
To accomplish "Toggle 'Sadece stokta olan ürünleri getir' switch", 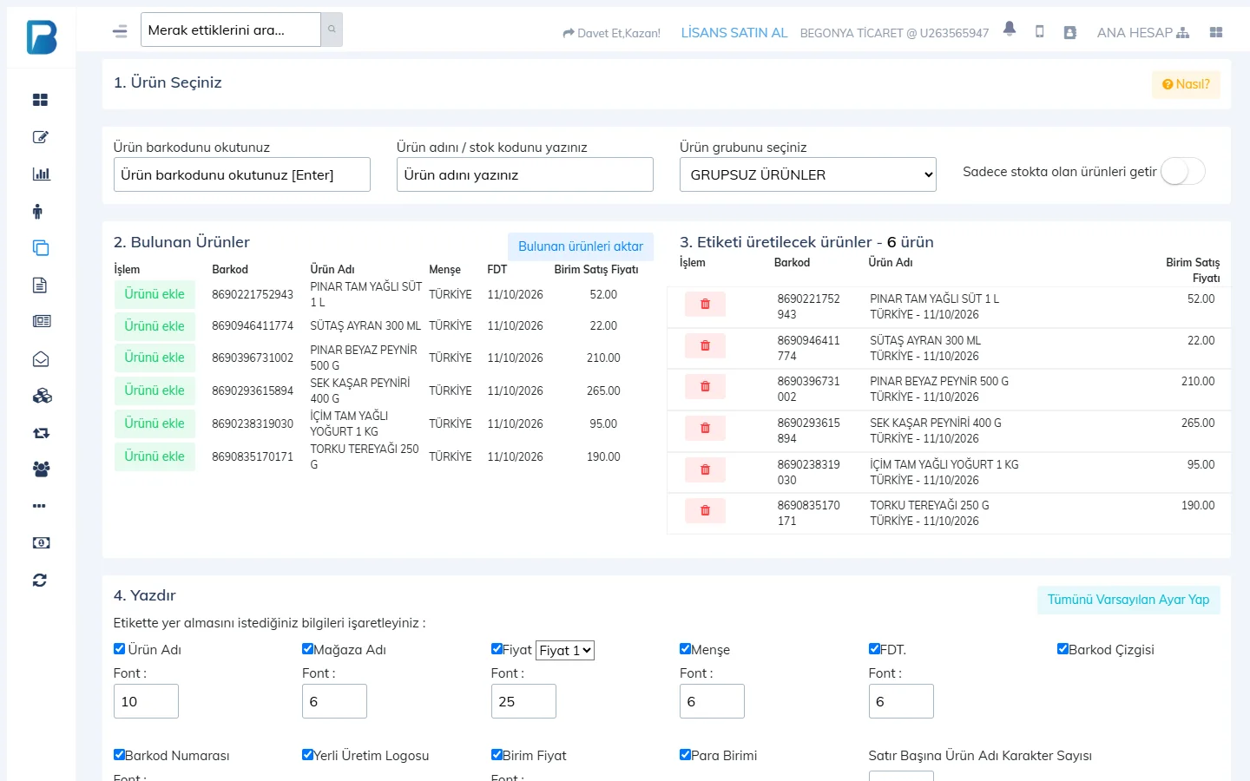I will tap(1183, 172).
